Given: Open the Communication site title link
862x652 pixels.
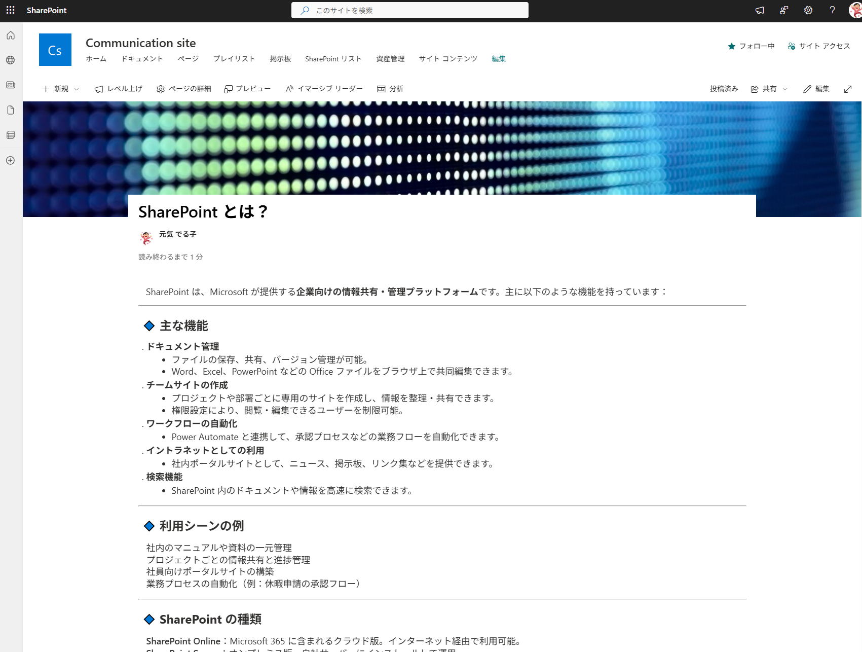Looking at the screenshot, I should (140, 43).
